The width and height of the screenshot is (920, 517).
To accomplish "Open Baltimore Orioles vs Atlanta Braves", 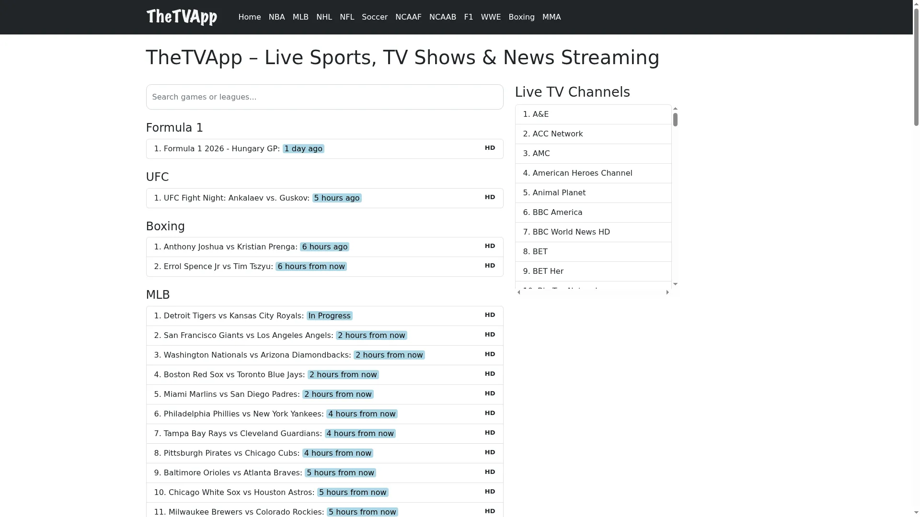I will (324, 473).
